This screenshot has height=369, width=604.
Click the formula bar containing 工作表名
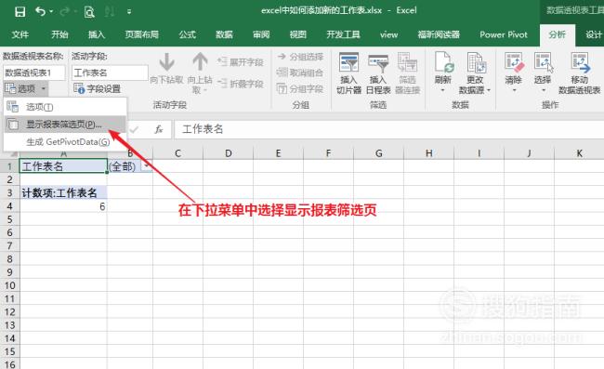389,129
